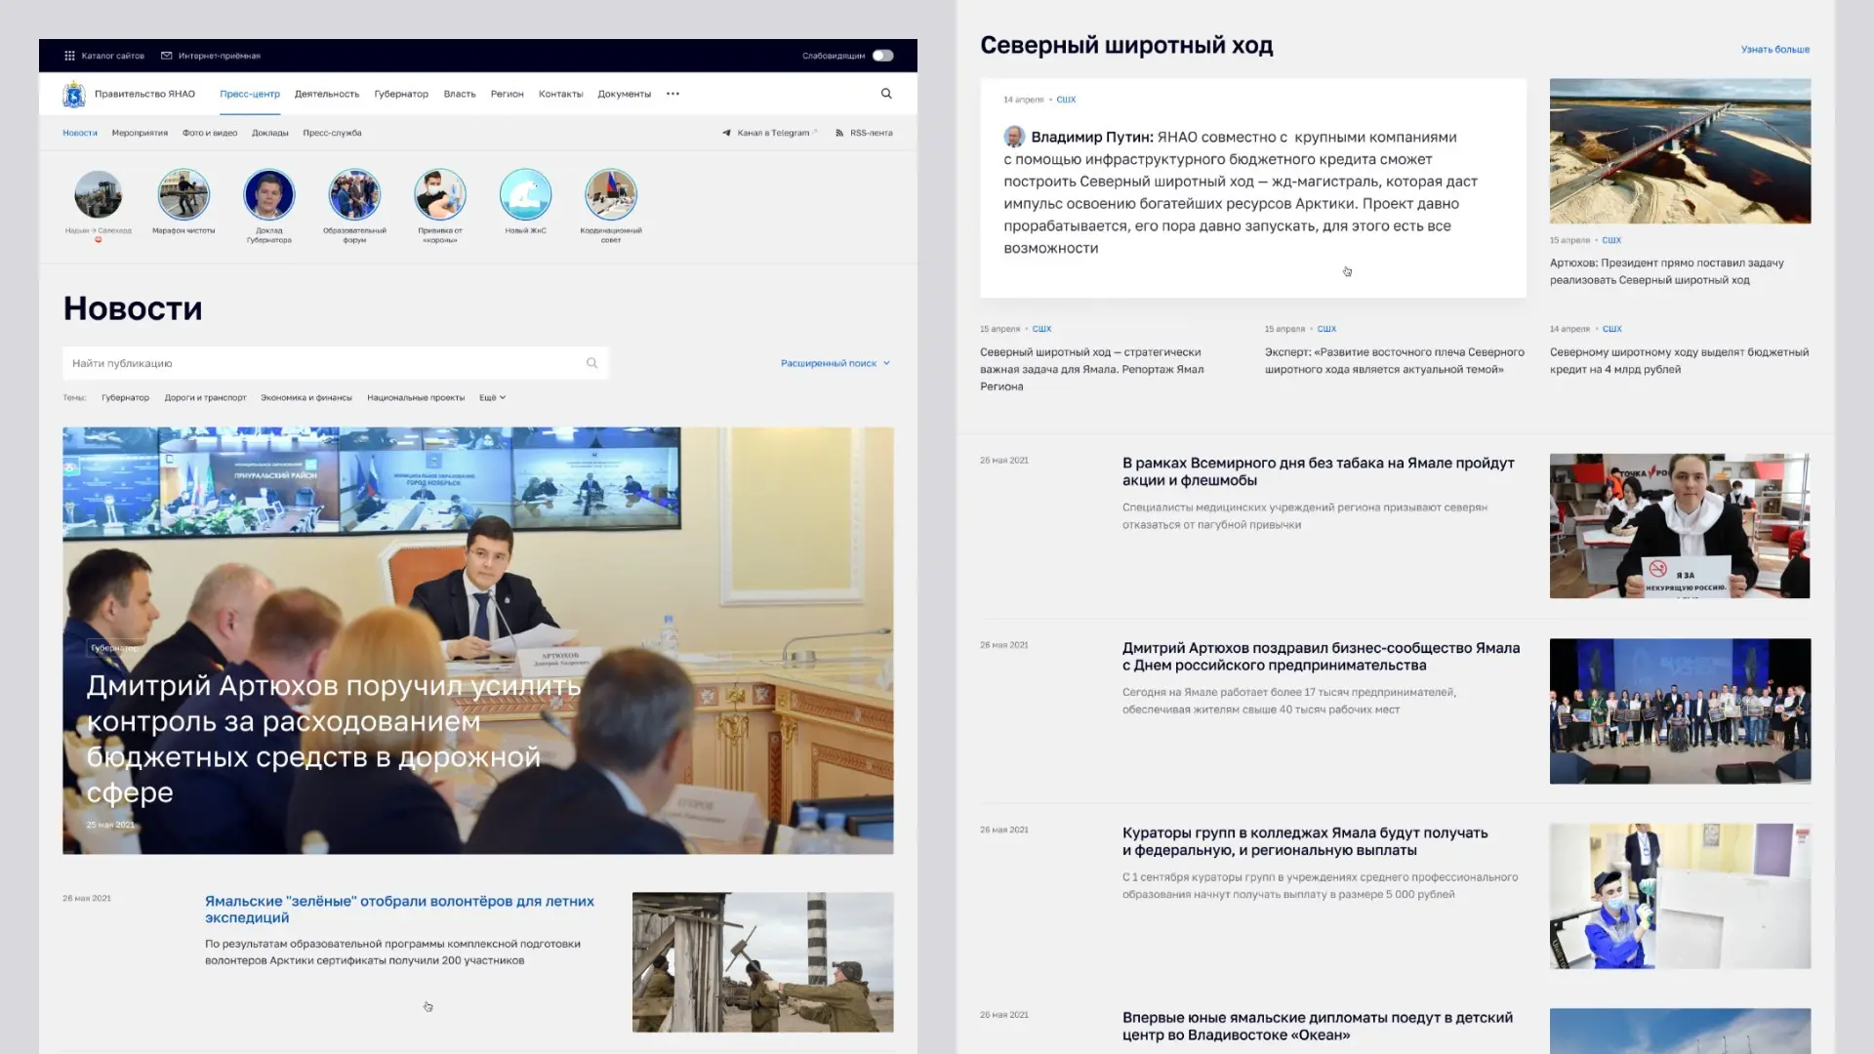
Task: Click the Узнать больше link
Action: point(1775,49)
